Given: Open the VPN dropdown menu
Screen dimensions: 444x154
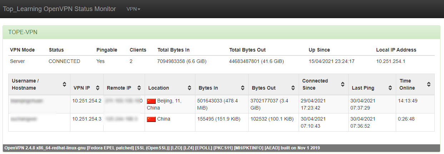Looking at the screenshot, I should point(133,9).
